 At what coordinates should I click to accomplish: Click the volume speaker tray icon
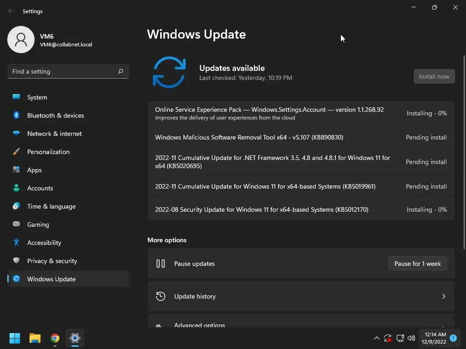[x=411, y=338]
